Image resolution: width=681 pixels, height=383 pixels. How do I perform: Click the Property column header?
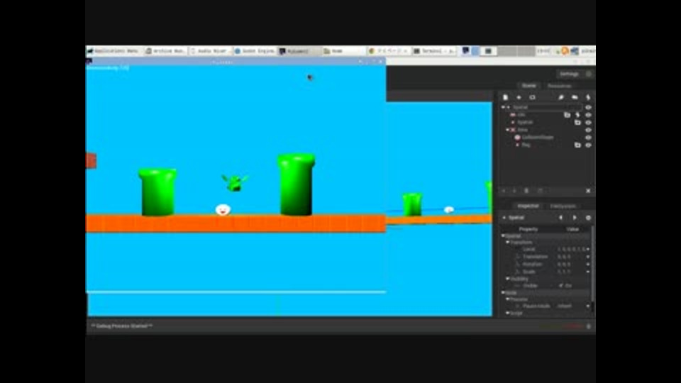[528, 229]
